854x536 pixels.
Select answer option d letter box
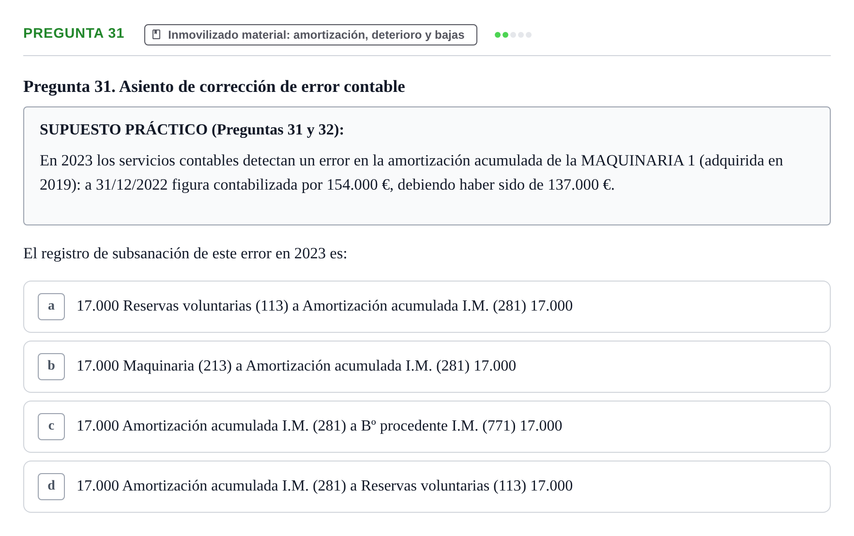[51, 487]
